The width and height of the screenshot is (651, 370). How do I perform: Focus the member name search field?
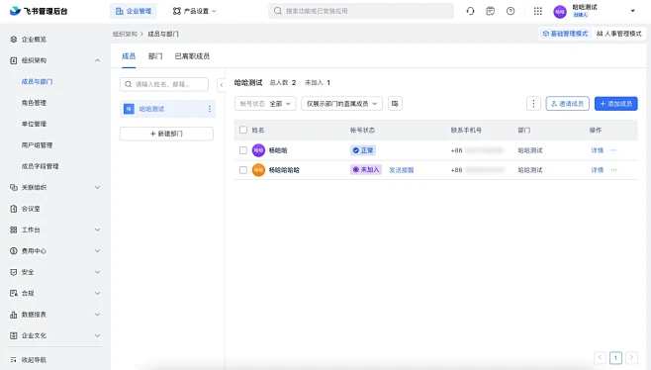click(x=164, y=84)
